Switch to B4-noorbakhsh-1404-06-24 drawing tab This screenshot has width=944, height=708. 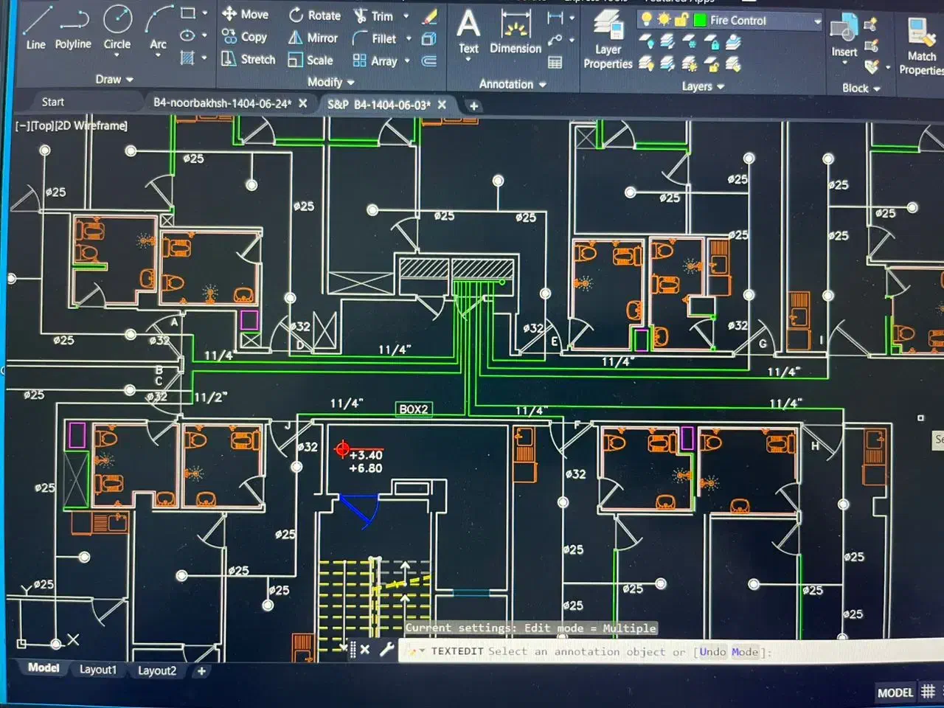point(222,104)
